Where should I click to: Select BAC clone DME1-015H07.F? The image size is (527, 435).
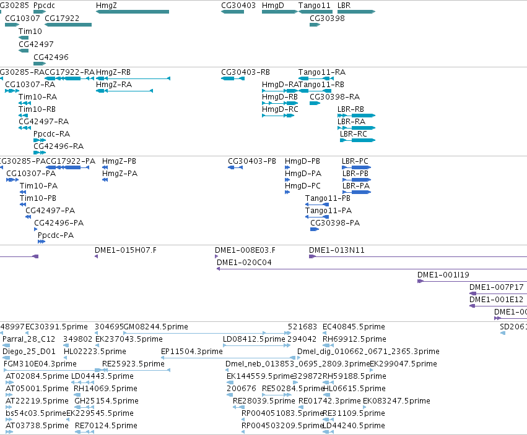[96, 256]
